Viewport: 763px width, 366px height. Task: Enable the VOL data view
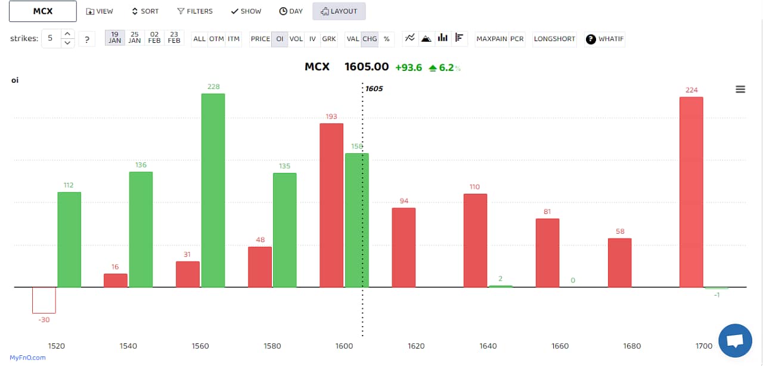point(296,38)
